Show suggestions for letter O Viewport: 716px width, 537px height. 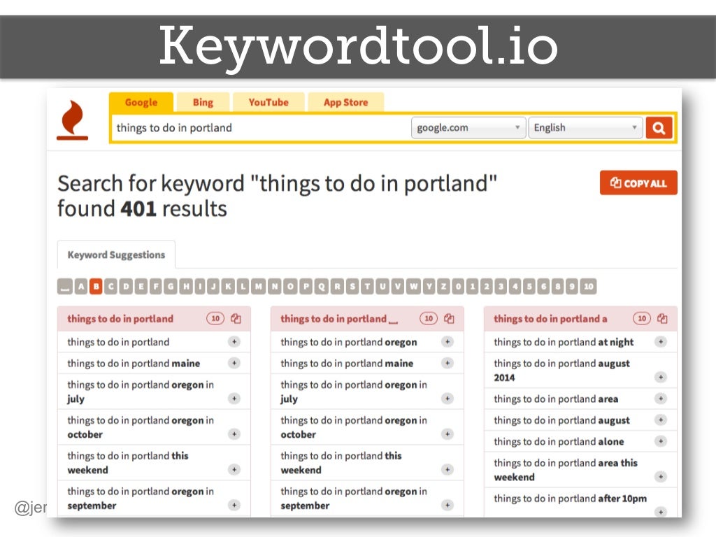click(x=290, y=286)
